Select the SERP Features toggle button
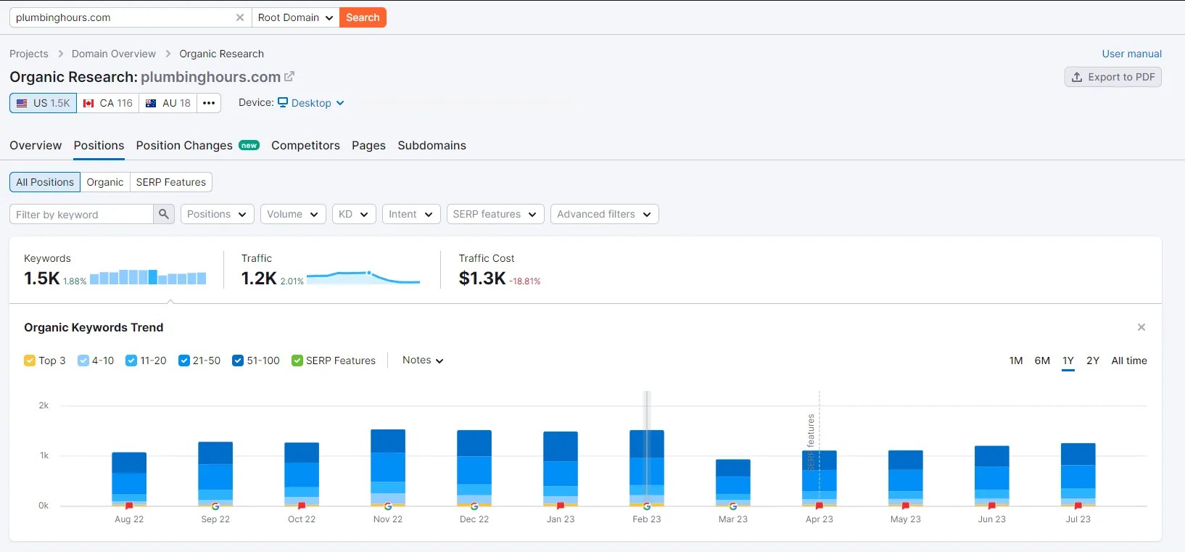Viewport: 1185px width, 552px height. 171,182
